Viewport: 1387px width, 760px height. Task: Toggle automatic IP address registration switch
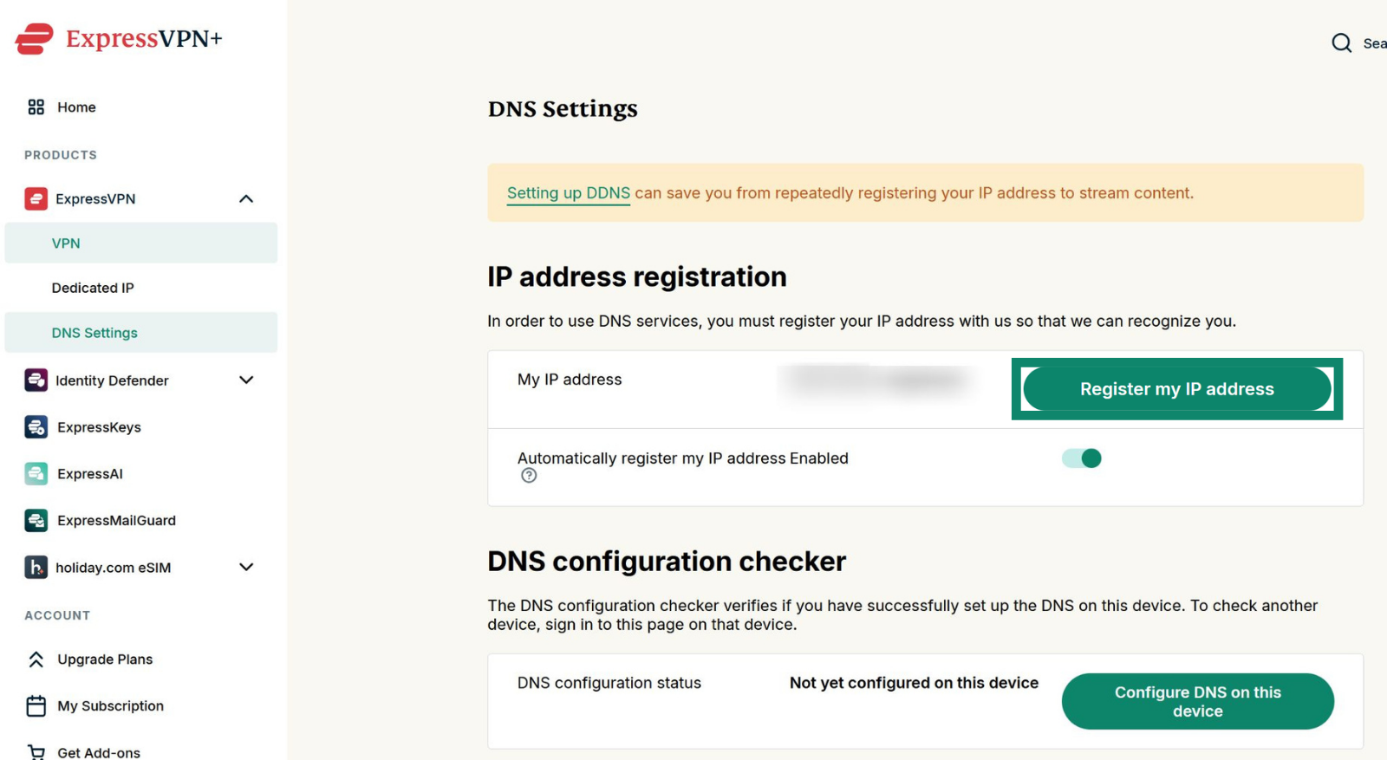1082,458
